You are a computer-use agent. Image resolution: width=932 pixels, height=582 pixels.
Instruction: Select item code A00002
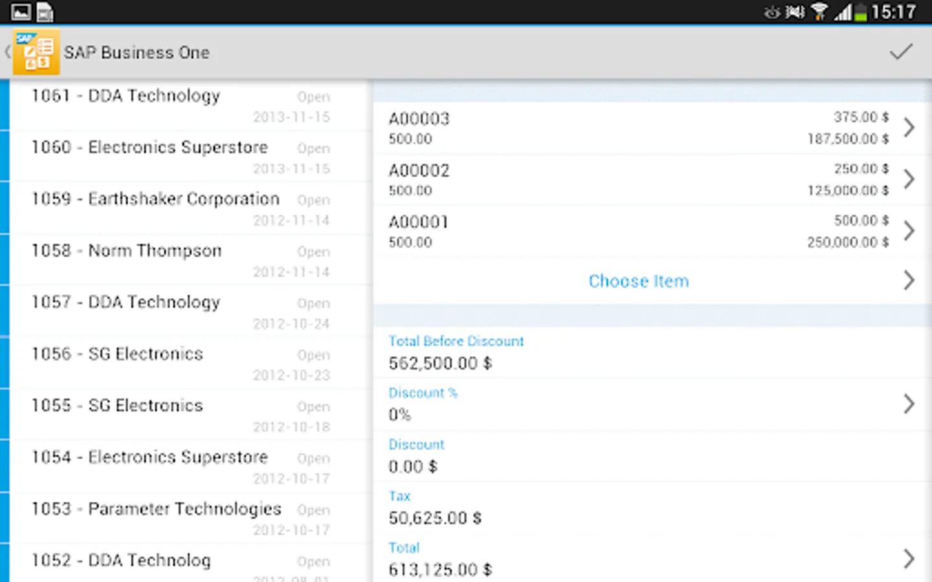click(x=419, y=171)
